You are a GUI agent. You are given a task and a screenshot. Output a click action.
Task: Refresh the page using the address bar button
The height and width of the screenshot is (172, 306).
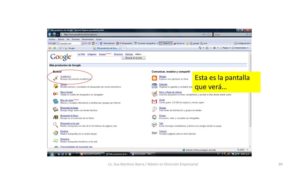[206, 35]
